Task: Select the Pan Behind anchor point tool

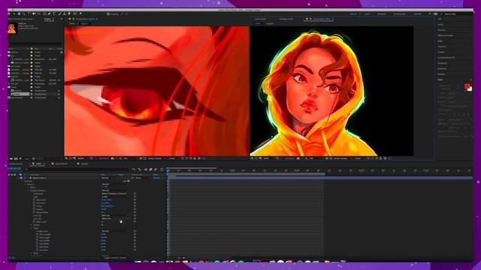Action: [39, 13]
